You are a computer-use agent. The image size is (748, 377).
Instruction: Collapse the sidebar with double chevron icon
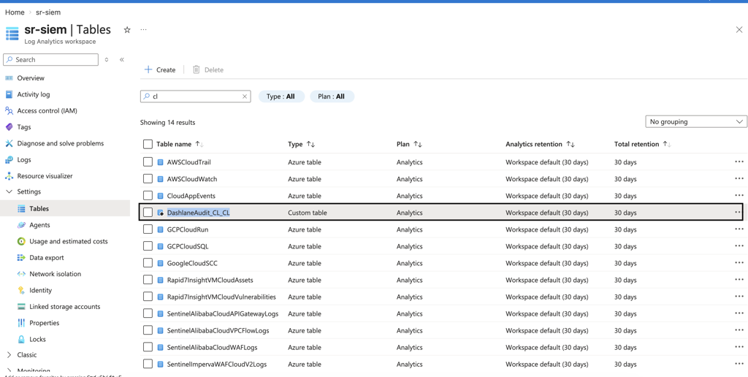(x=122, y=60)
